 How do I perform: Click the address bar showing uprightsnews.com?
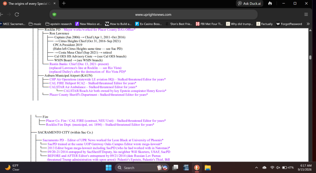click(153, 15)
